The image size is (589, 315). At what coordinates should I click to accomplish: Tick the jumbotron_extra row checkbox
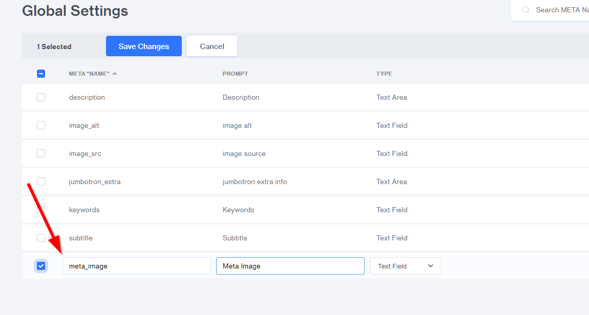pos(41,182)
